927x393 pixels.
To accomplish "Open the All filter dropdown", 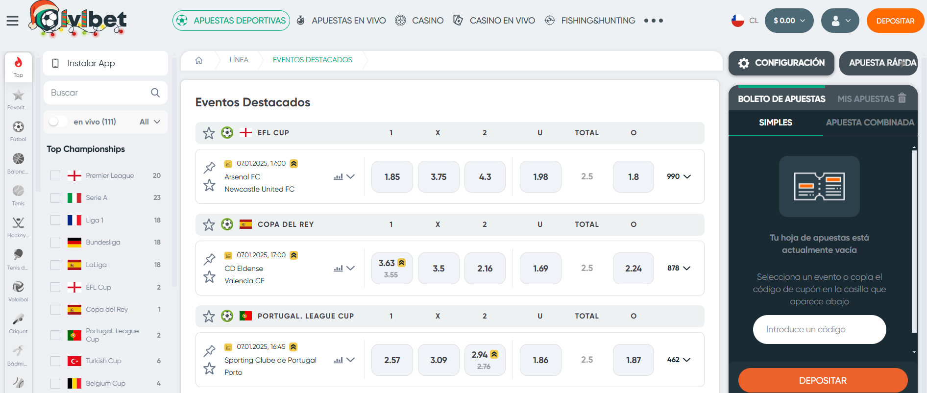I will pyautogui.click(x=150, y=122).
